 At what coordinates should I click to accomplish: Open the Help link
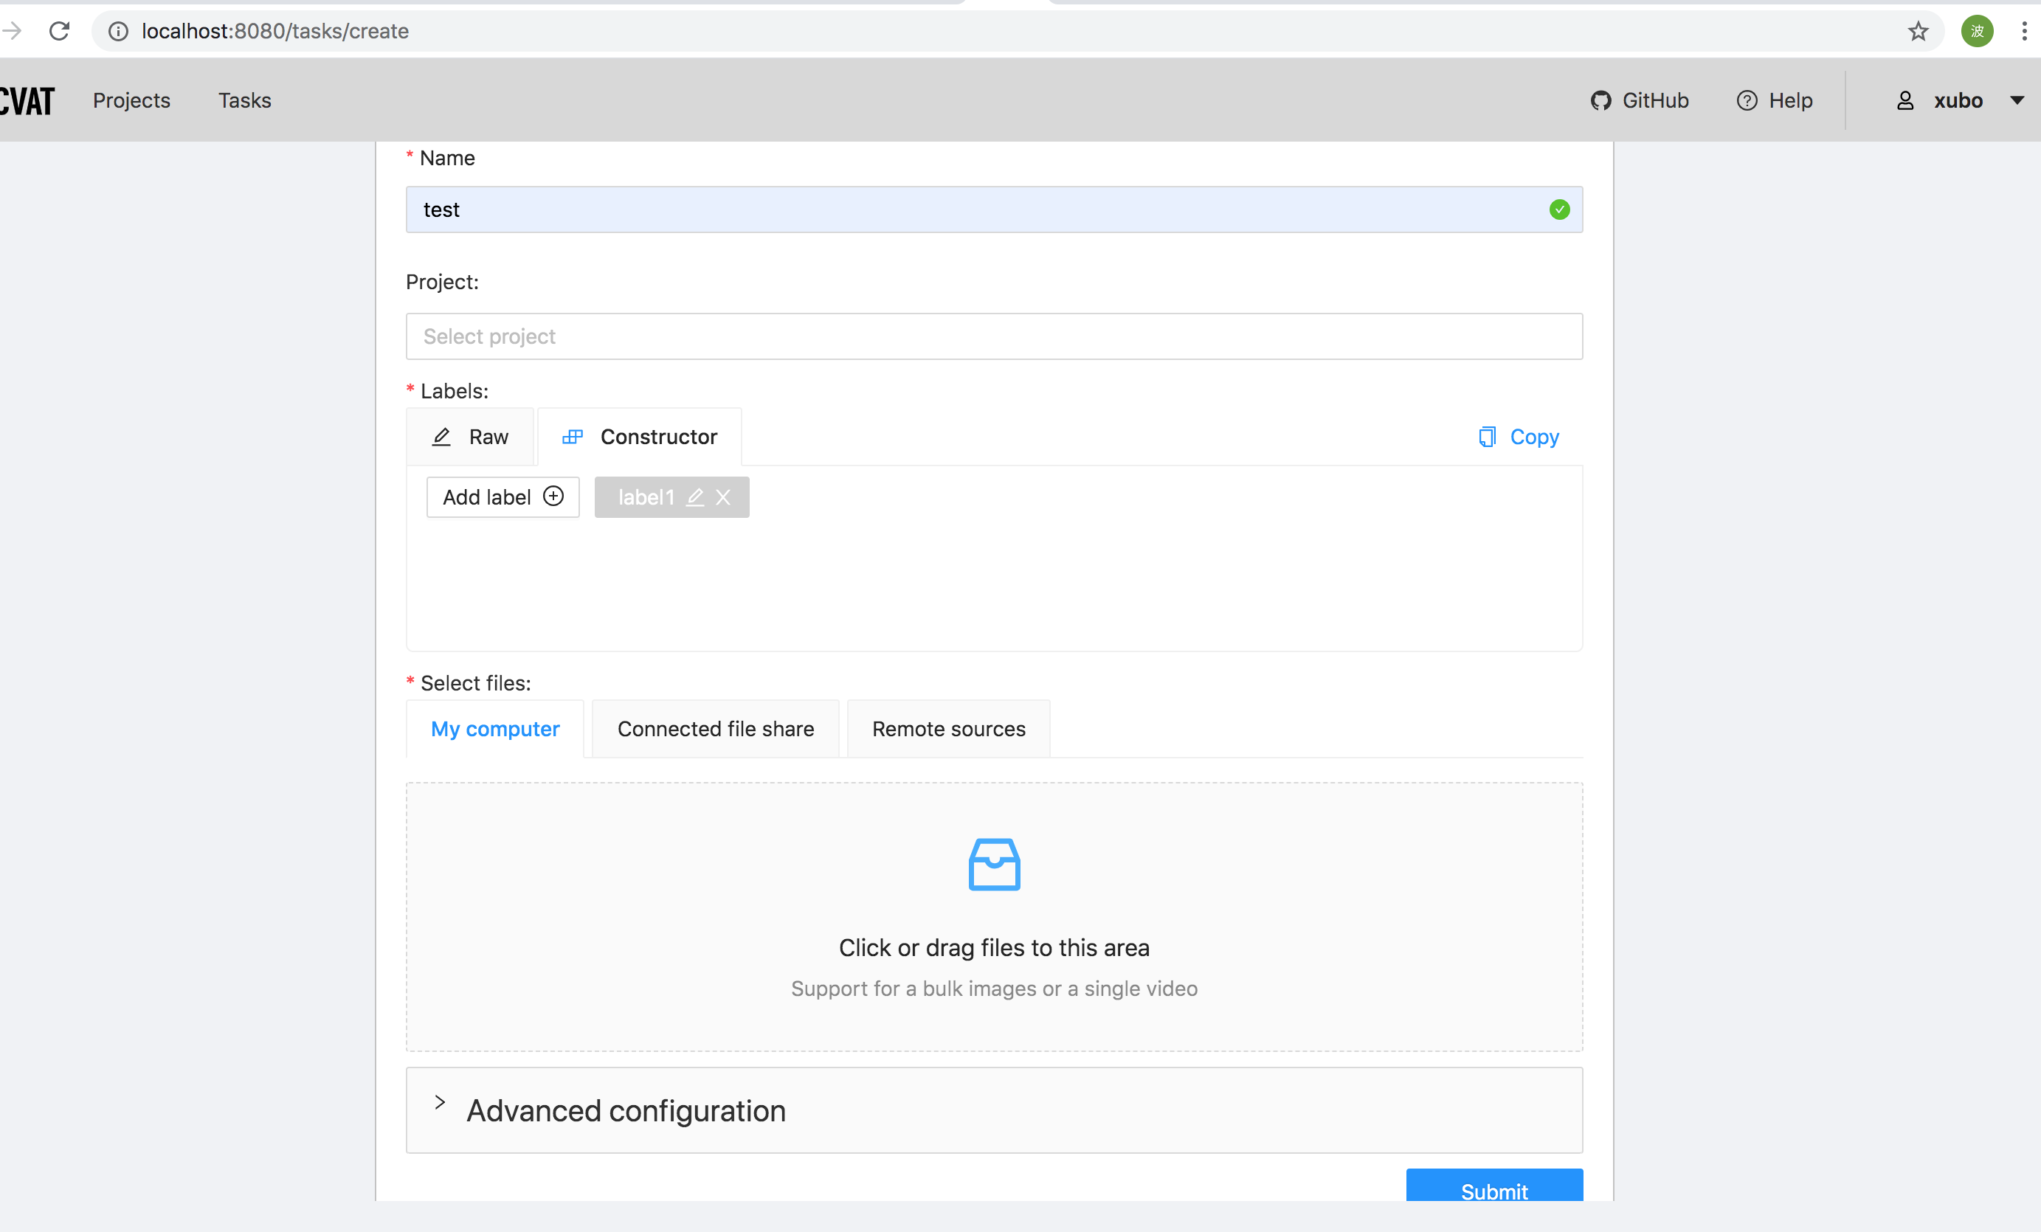click(x=1775, y=100)
